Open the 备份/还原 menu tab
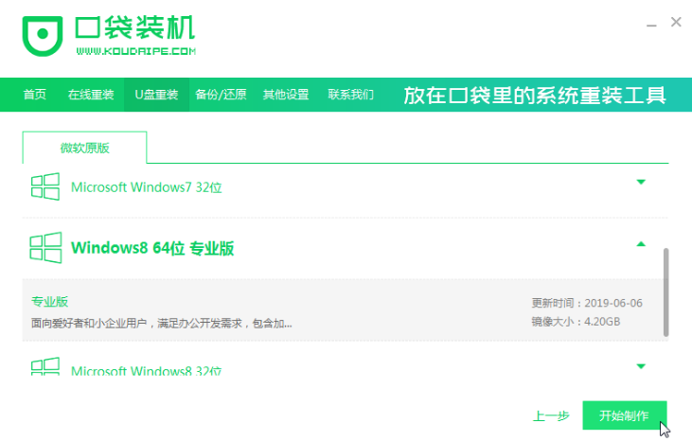This screenshot has height=441, width=692. [221, 95]
